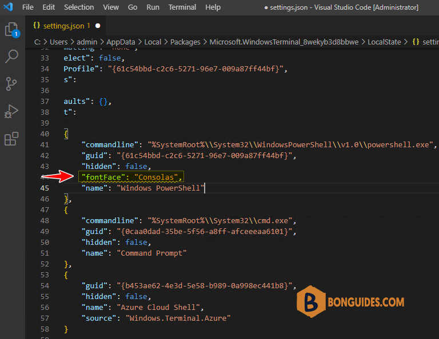Click the "Windows.Terminal.Azure" source value
Image resolution: width=439 pixels, height=339 pixels.
click(x=178, y=318)
